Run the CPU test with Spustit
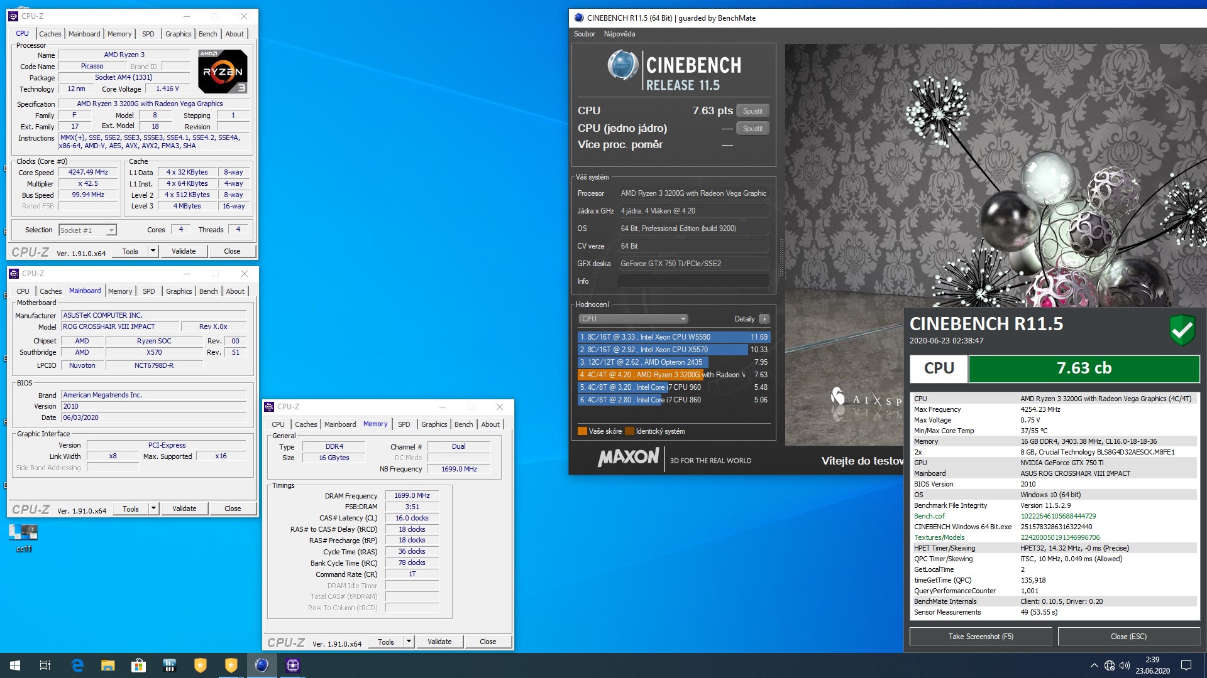Image resolution: width=1207 pixels, height=678 pixels. tap(752, 111)
